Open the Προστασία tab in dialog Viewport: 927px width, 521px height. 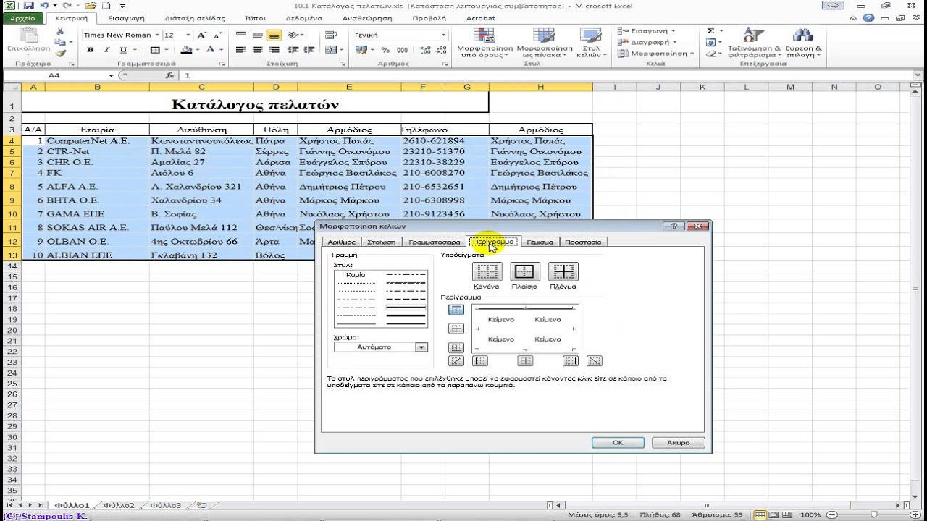click(583, 242)
